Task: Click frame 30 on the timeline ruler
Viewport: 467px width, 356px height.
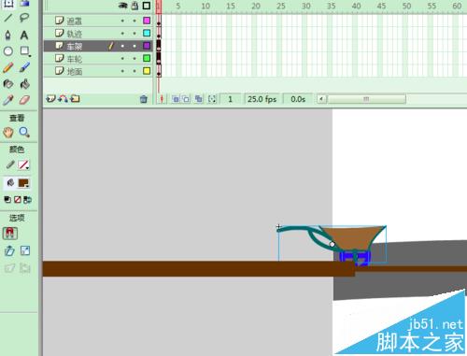Action: click(x=306, y=6)
